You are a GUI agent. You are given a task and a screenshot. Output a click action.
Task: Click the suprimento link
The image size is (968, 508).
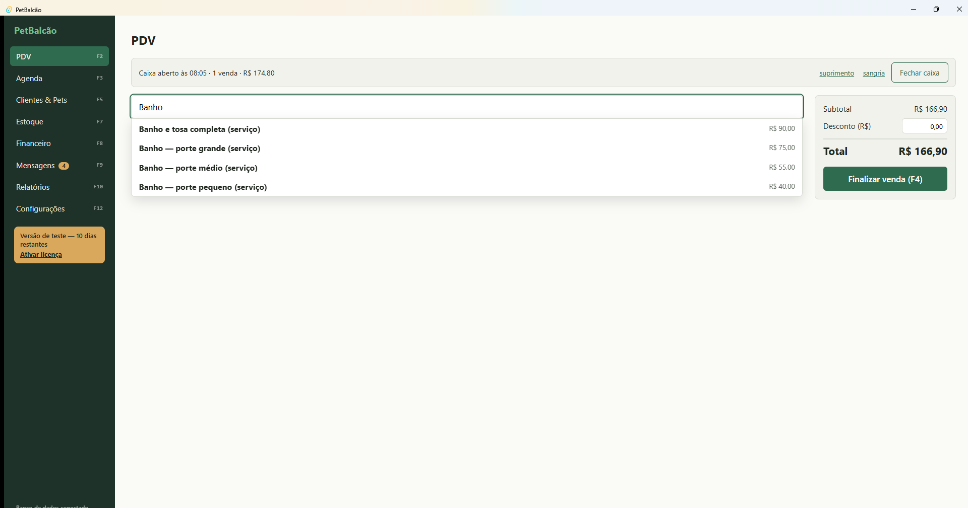click(x=836, y=73)
